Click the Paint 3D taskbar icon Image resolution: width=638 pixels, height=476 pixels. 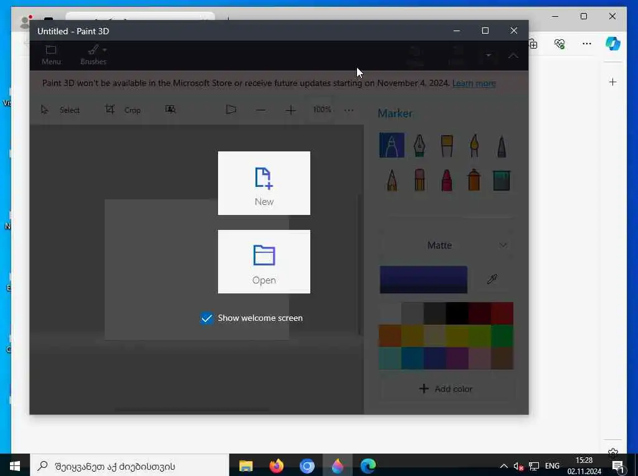tap(337, 466)
